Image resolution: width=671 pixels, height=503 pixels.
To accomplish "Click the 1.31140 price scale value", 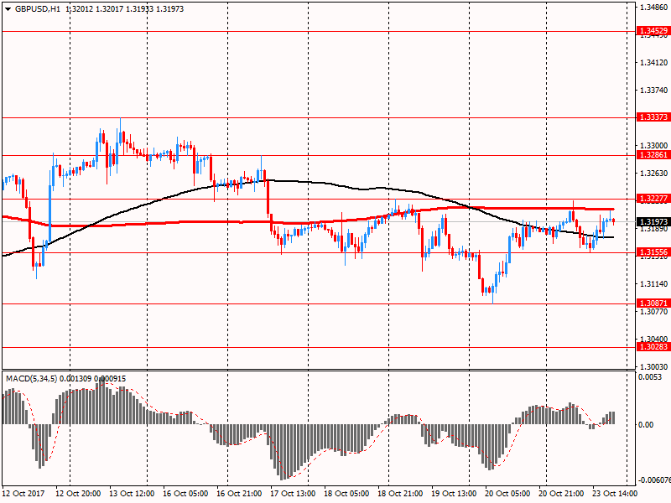I will click(x=654, y=283).
